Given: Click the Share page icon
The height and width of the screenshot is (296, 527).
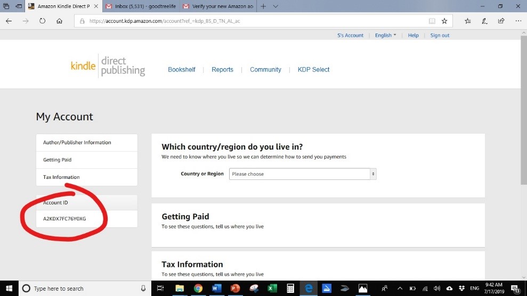Looking at the screenshot, I should [501, 21].
